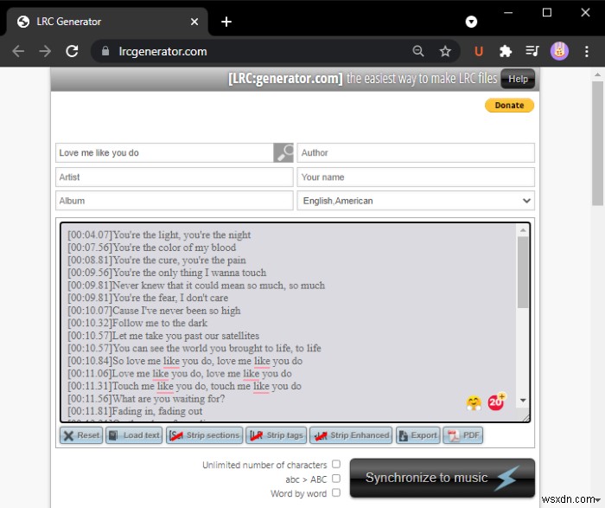Open the Help button
This screenshot has height=508, width=605.
[518, 79]
